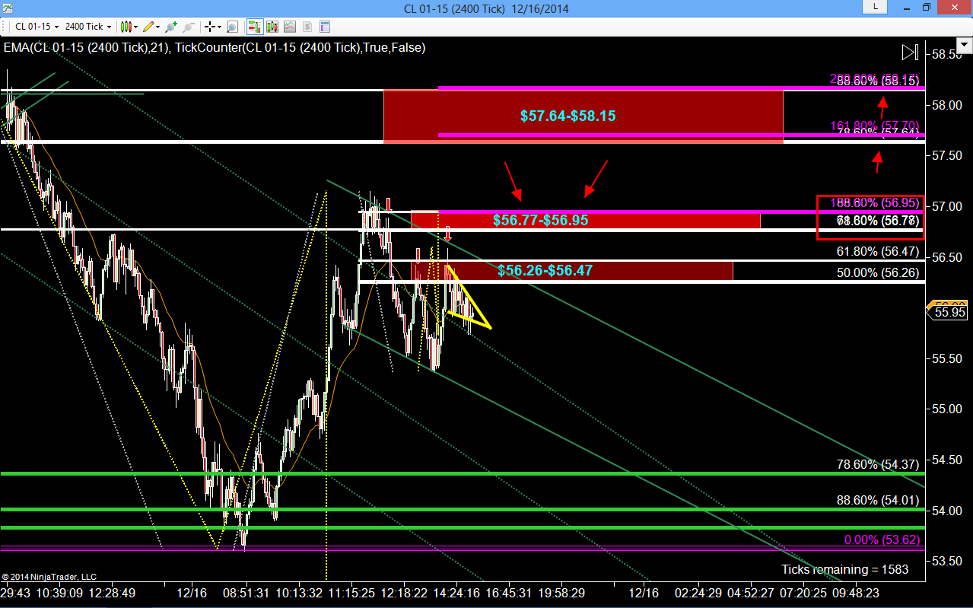Screen dimensions: 973x608
Task: Click the TickCounter indicator label text
Action: click(x=300, y=47)
